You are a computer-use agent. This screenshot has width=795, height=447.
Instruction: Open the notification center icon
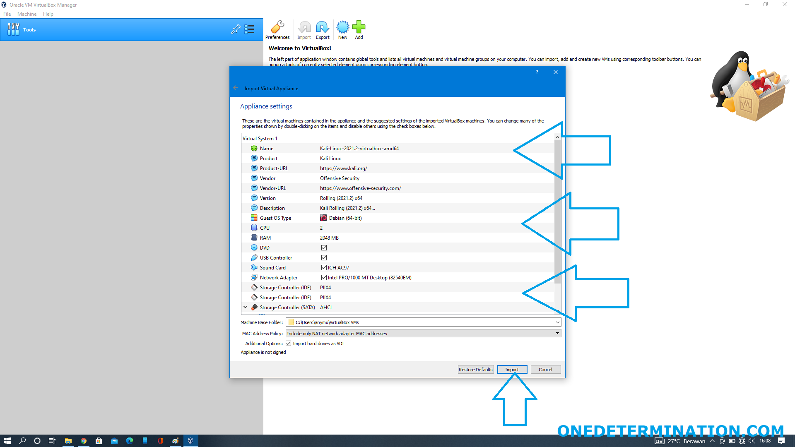click(781, 441)
